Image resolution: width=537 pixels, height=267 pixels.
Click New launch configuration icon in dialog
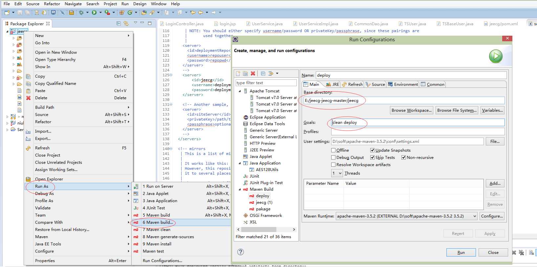[238, 73]
